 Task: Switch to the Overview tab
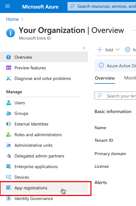point(105,78)
